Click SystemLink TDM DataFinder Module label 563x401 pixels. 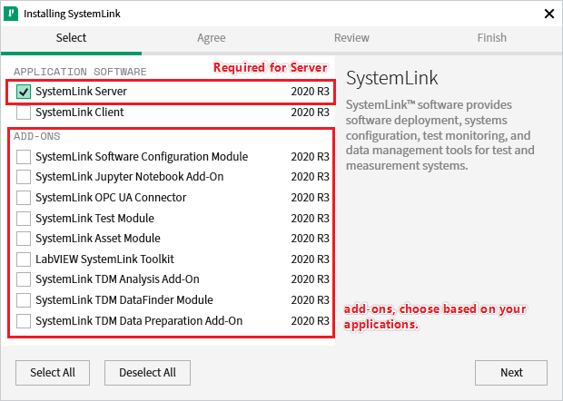[124, 300]
